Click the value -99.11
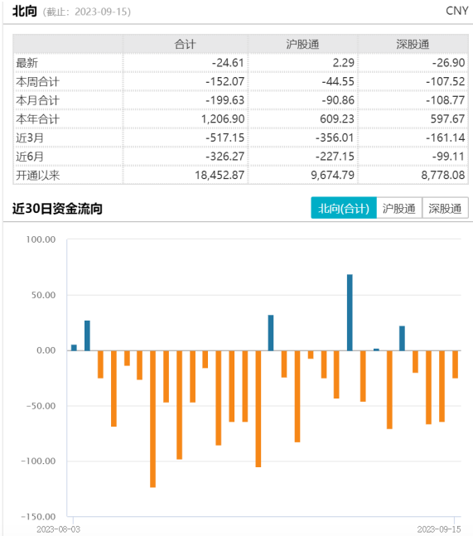 point(448,157)
